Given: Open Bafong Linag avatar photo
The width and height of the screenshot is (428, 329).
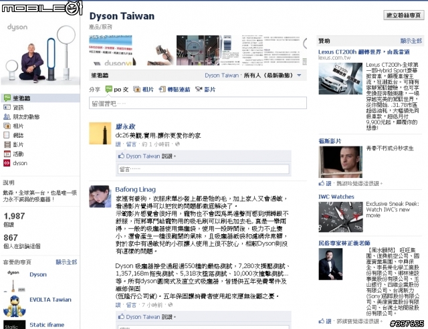Looking at the screenshot, I should [x=100, y=197].
